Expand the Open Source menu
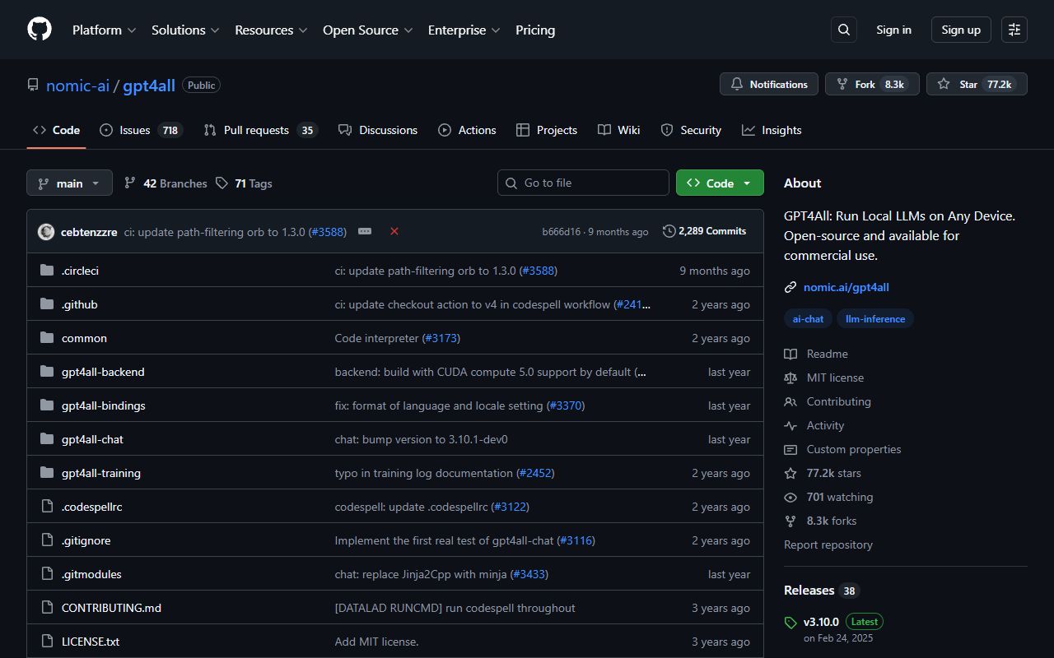The width and height of the screenshot is (1054, 658). click(x=367, y=30)
